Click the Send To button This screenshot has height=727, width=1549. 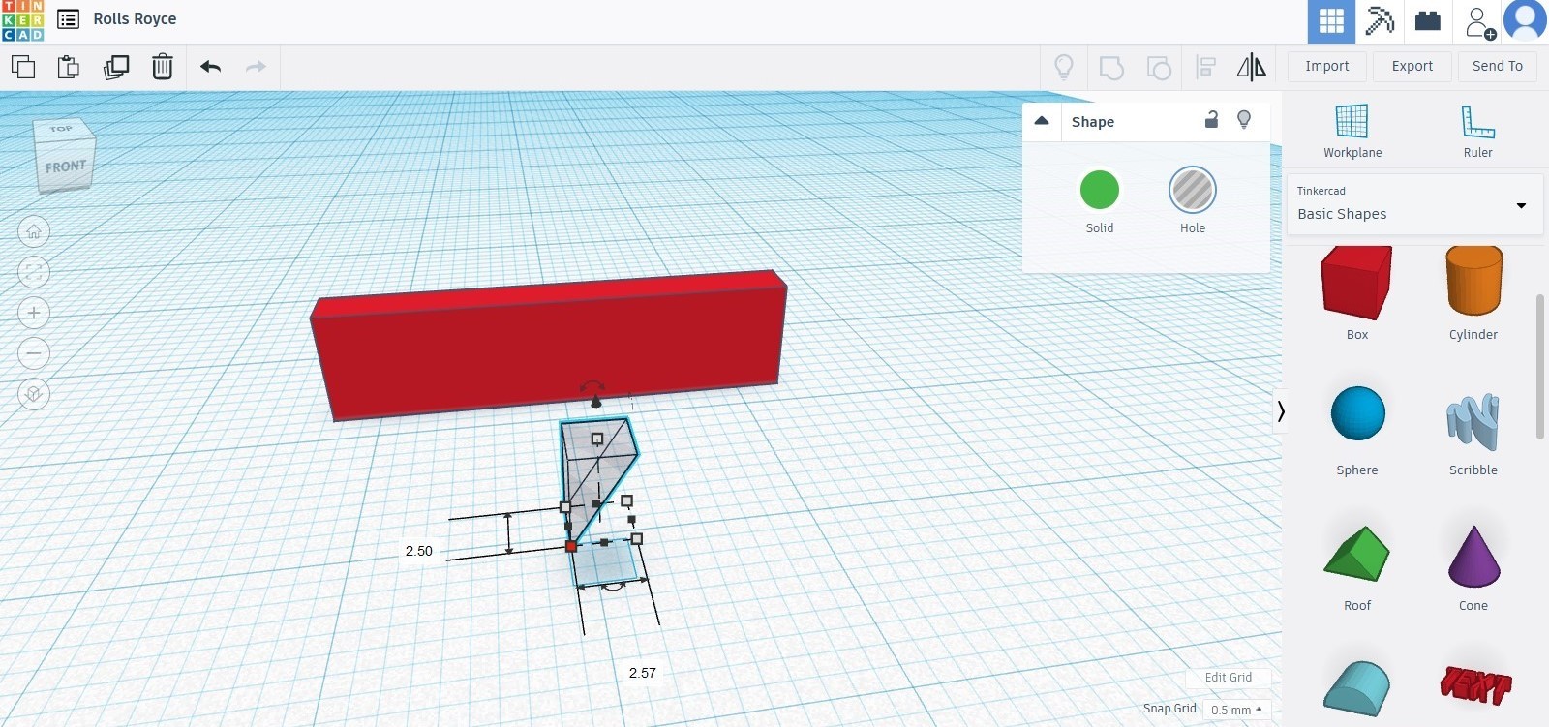(1498, 66)
